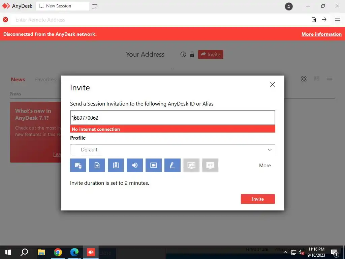The height and width of the screenshot is (259, 345).
Task: Toggle the greyed-out TCP tunnel permission icon
Action: 210,165
